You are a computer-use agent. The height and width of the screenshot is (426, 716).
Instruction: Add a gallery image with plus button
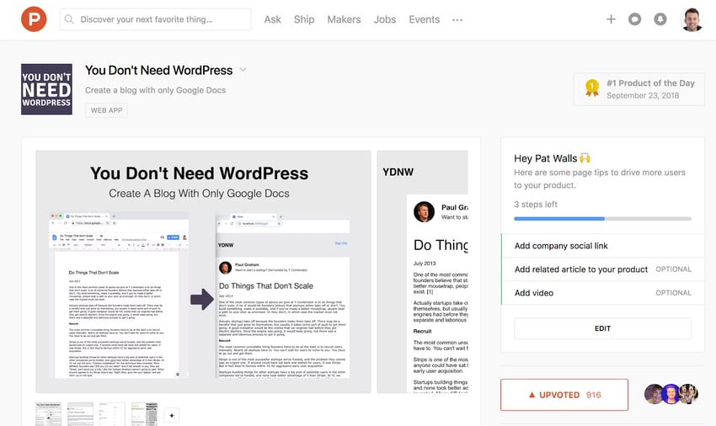click(x=172, y=416)
